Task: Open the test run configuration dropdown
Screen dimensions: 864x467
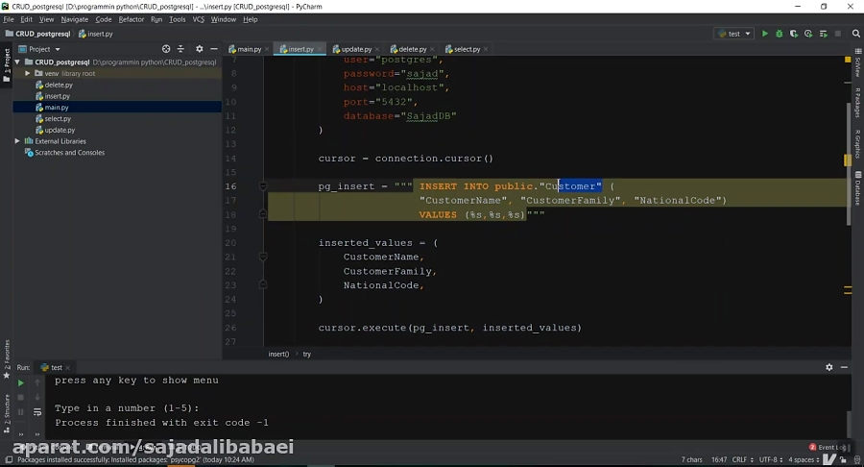Action: tap(733, 34)
